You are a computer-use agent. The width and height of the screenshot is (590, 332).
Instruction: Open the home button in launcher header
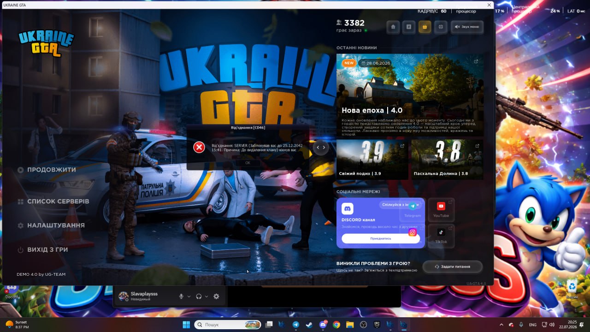click(393, 27)
